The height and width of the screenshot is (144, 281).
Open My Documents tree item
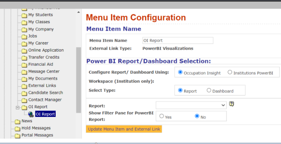(x=43, y=78)
